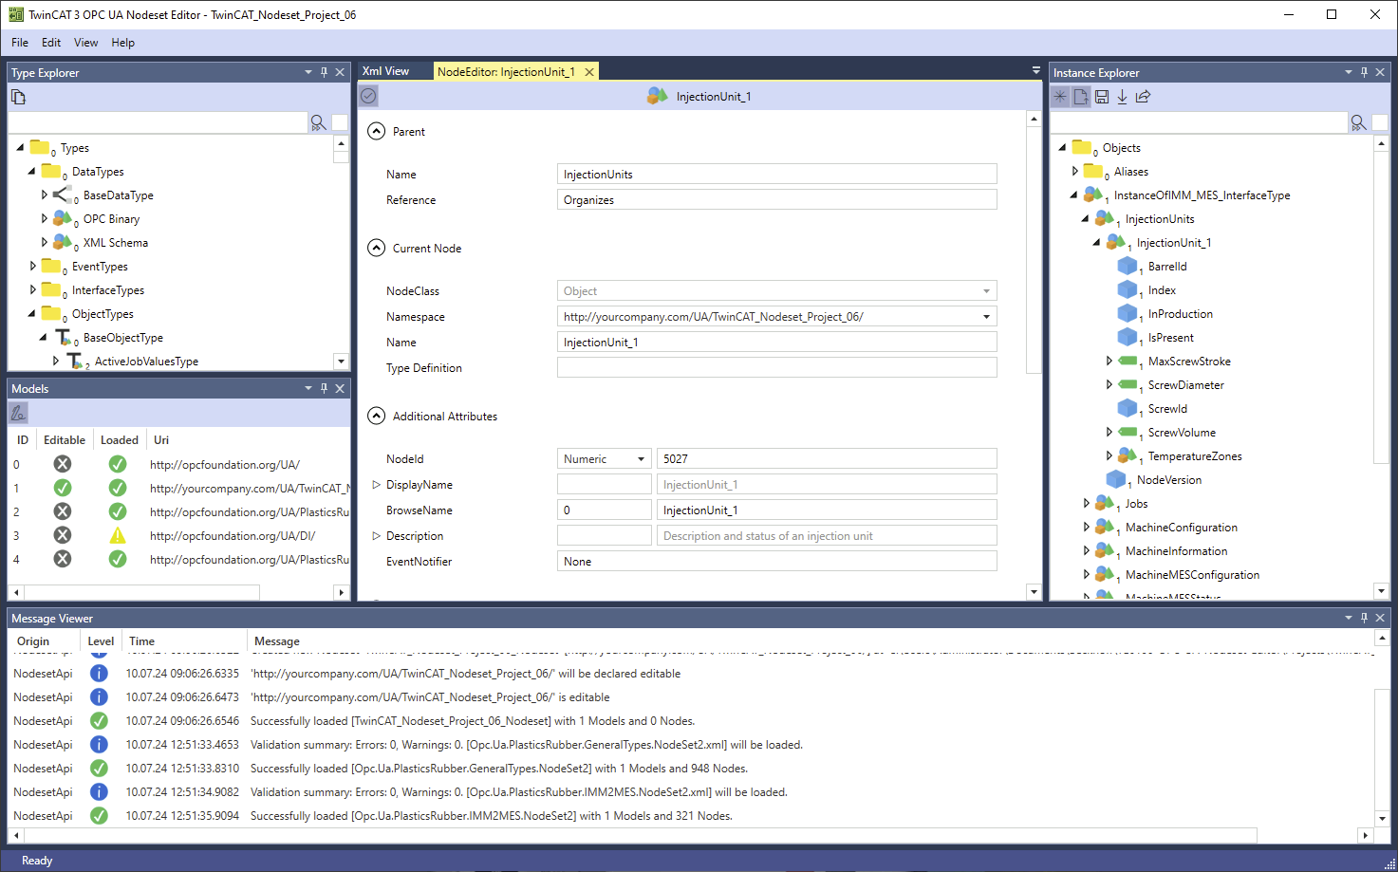Pin the Message Viewer panel
Image resolution: width=1398 pixels, height=872 pixels.
pyautogui.click(x=1364, y=618)
